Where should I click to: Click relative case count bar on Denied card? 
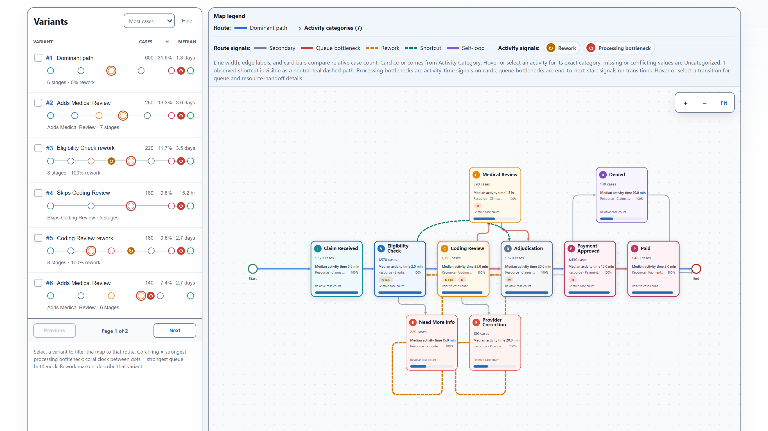tap(621, 219)
